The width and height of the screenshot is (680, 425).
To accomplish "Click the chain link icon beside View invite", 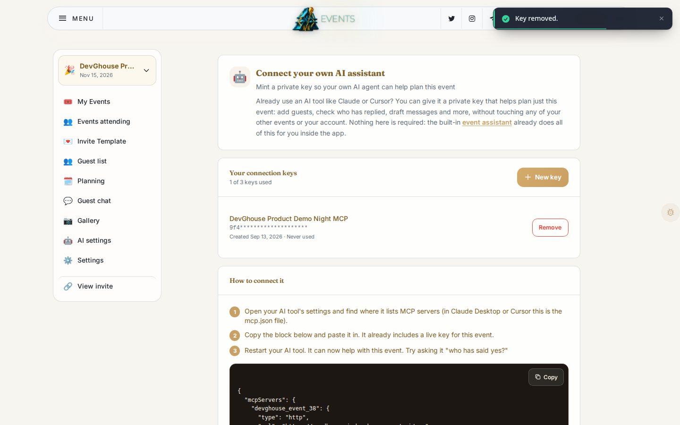I will 68,287.
